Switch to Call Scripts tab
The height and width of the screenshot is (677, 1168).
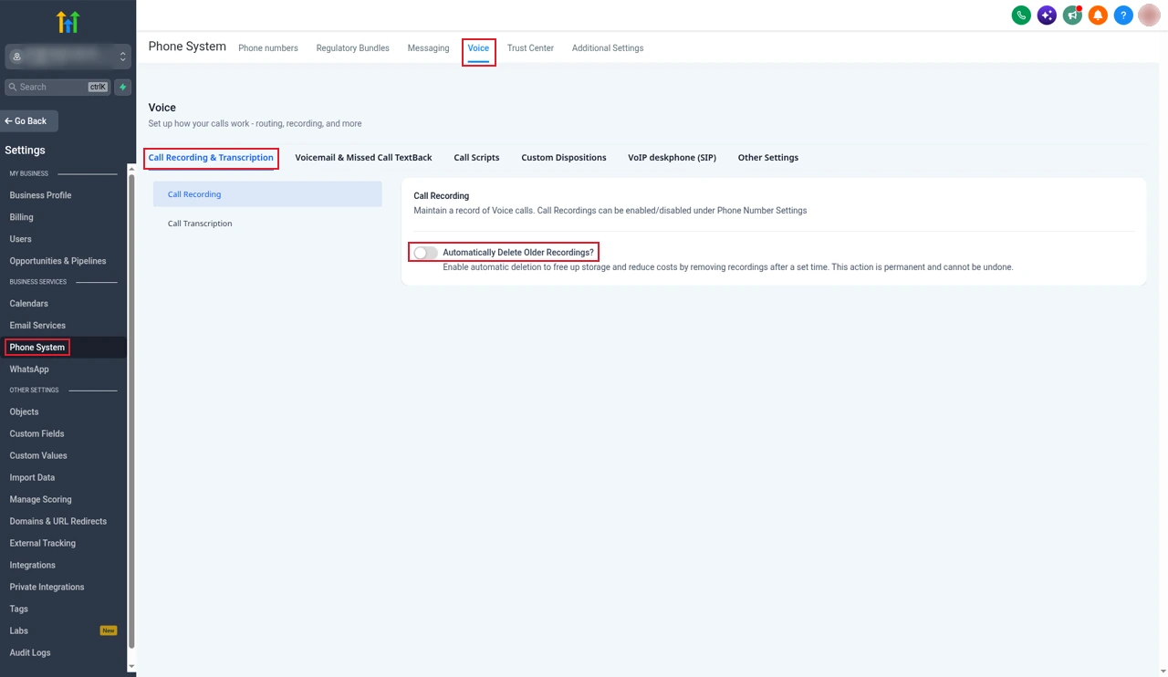(x=476, y=158)
